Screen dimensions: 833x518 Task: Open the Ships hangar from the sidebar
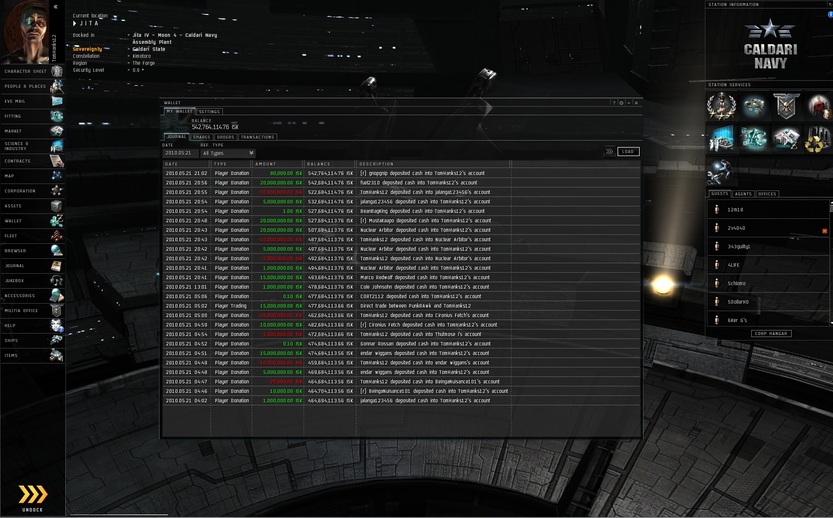[32, 341]
